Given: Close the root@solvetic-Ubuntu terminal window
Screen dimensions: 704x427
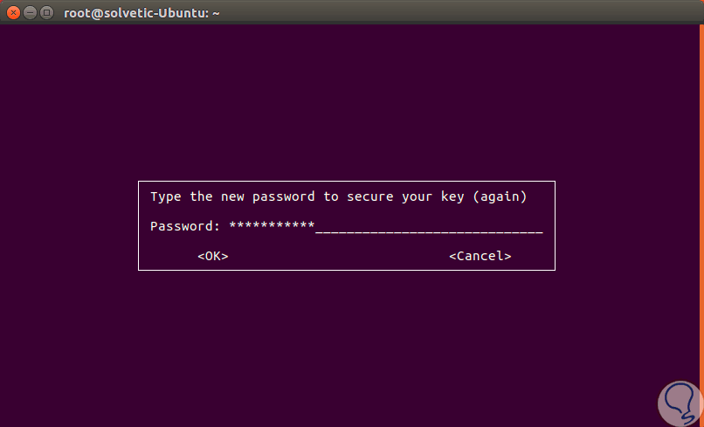Looking at the screenshot, I should [x=13, y=12].
